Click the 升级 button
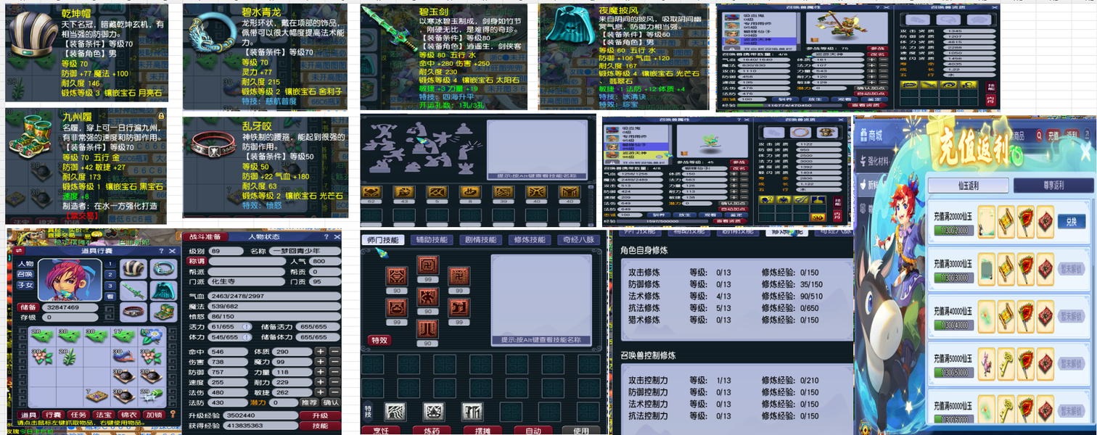Viewport: 1097px width, 435px height. [320, 415]
